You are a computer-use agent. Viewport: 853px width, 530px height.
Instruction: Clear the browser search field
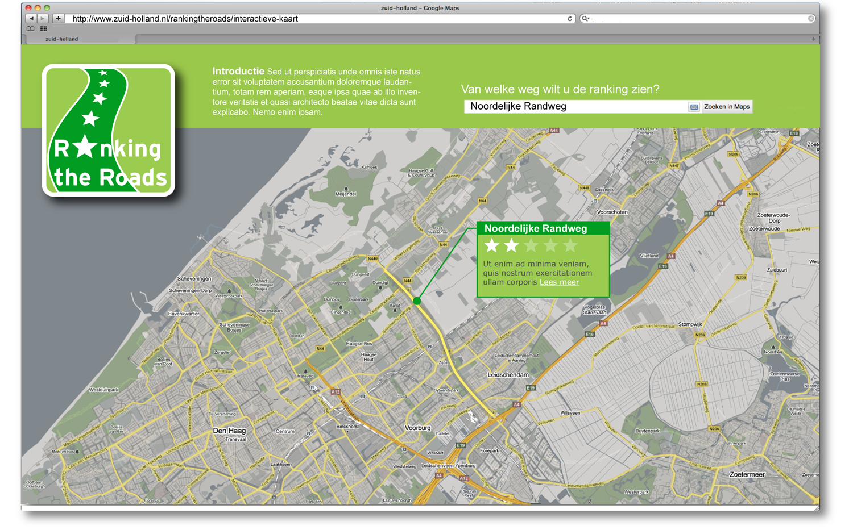(x=811, y=19)
